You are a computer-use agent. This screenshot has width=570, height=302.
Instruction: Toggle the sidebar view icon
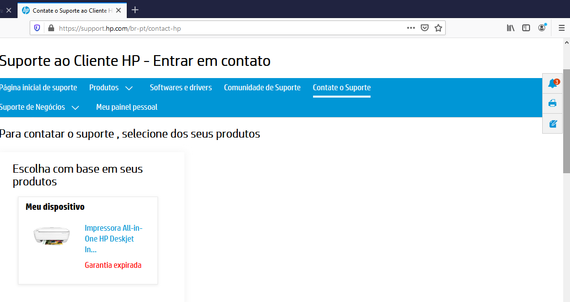coord(526,28)
